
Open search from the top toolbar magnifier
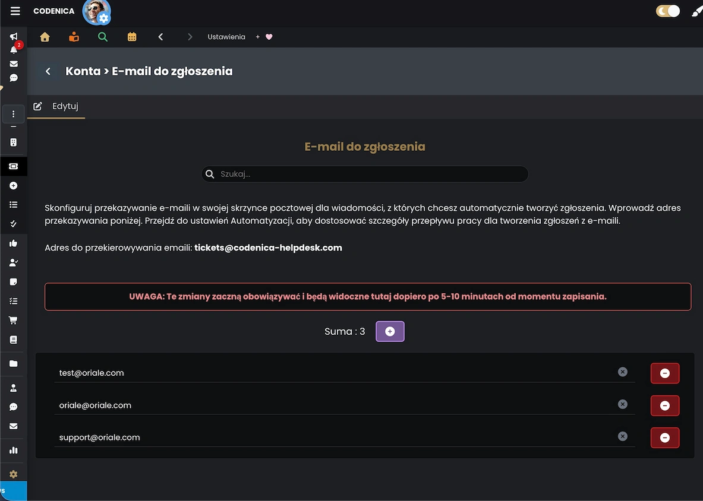click(x=102, y=36)
